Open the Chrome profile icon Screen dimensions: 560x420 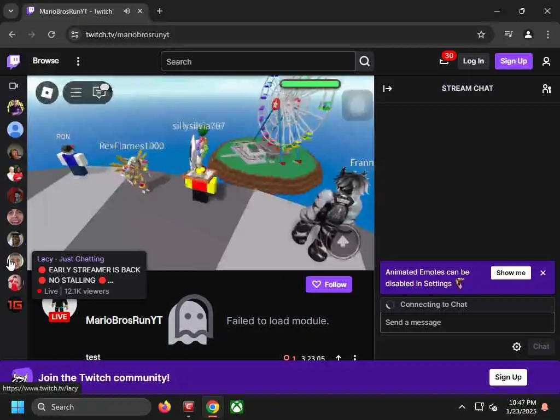pyautogui.click(x=528, y=34)
